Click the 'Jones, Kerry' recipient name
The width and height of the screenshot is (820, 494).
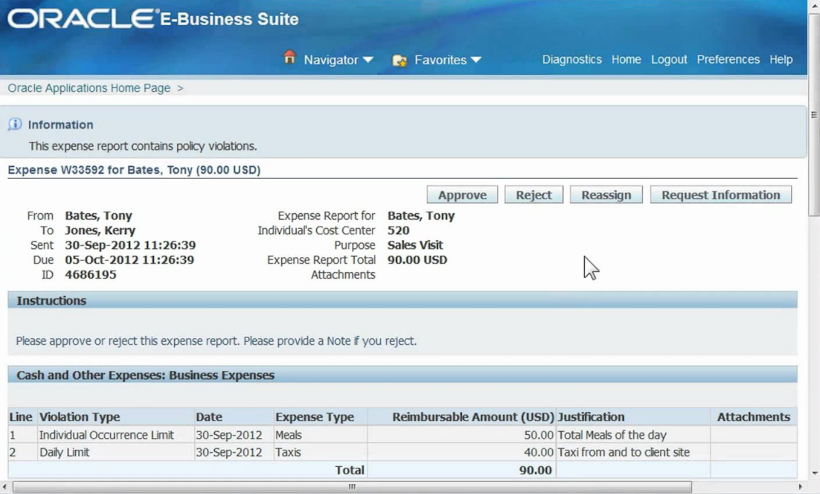(x=100, y=230)
